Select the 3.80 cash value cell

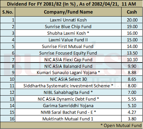tap(132, 119)
